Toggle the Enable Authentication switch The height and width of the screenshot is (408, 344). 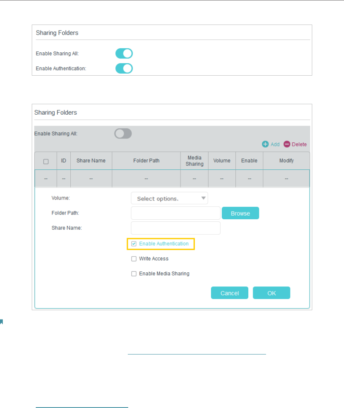(124, 68)
